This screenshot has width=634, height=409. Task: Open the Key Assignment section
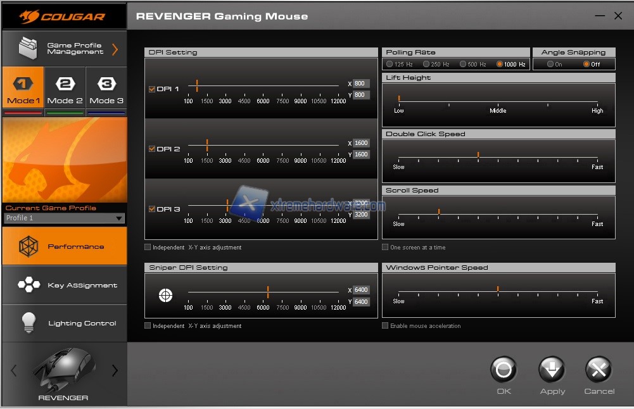pyautogui.click(x=65, y=286)
